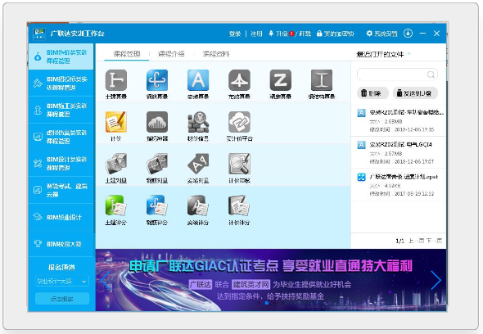483x334 pixels.
Task: Switch to the 课程介绍 tab
Action: 171,54
